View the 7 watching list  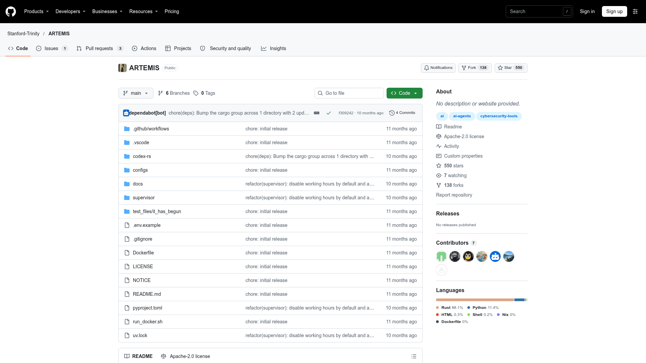coord(455,175)
